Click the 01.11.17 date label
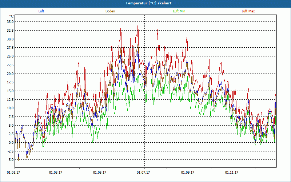Viewport: 291px width, 182px height. pyautogui.click(x=232, y=173)
